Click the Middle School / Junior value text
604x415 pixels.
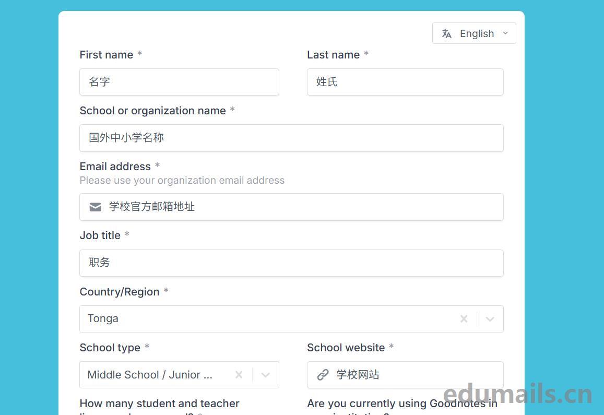[150, 375]
